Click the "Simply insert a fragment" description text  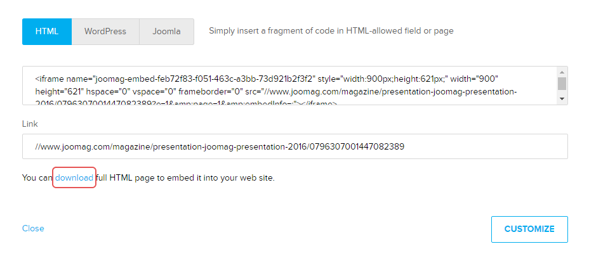pyautogui.click(x=331, y=30)
